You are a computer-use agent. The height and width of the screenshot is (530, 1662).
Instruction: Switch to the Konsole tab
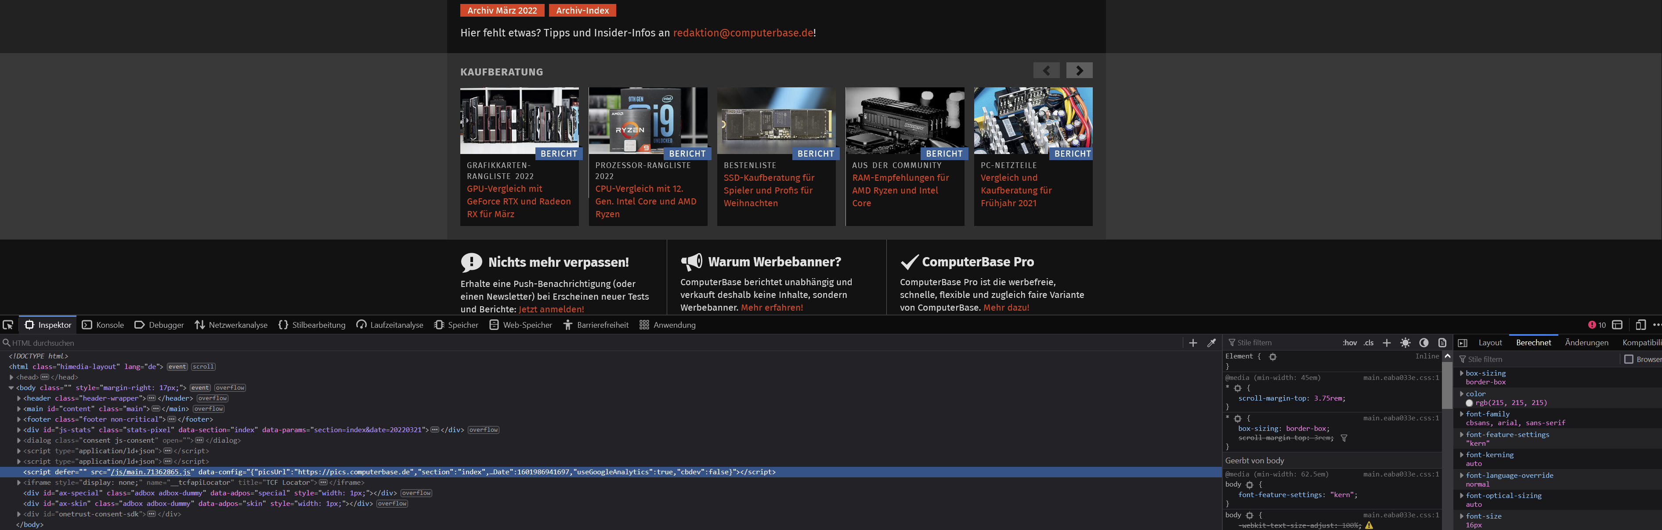(x=103, y=325)
